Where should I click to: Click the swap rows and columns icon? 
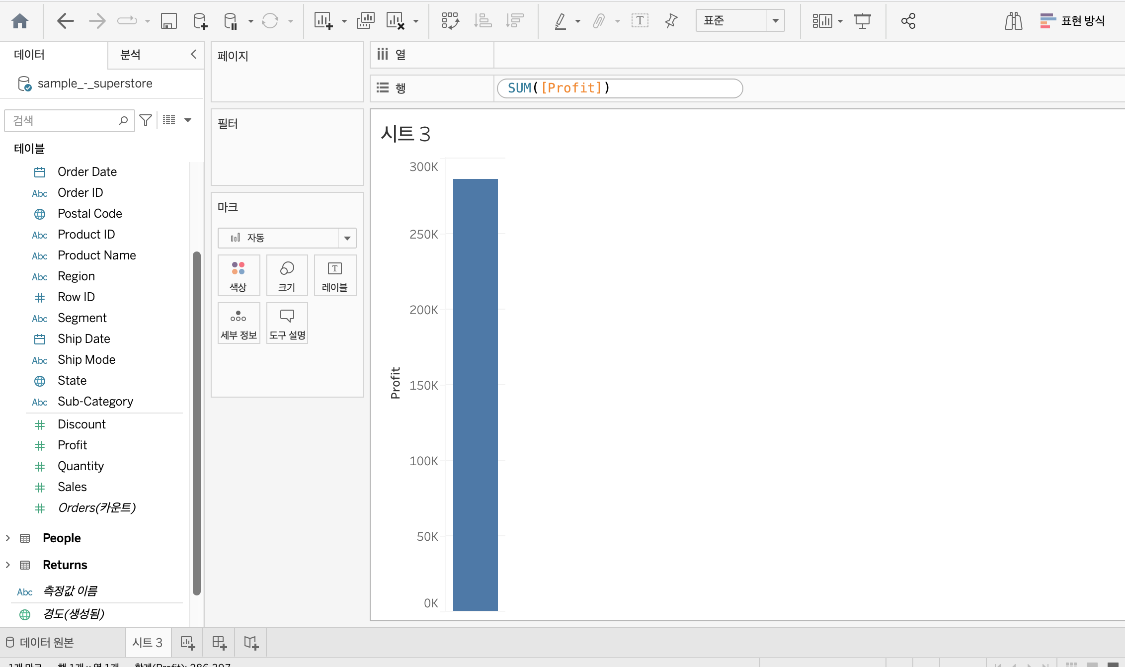click(x=450, y=21)
